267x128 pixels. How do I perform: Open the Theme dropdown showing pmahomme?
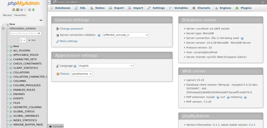click(82, 74)
